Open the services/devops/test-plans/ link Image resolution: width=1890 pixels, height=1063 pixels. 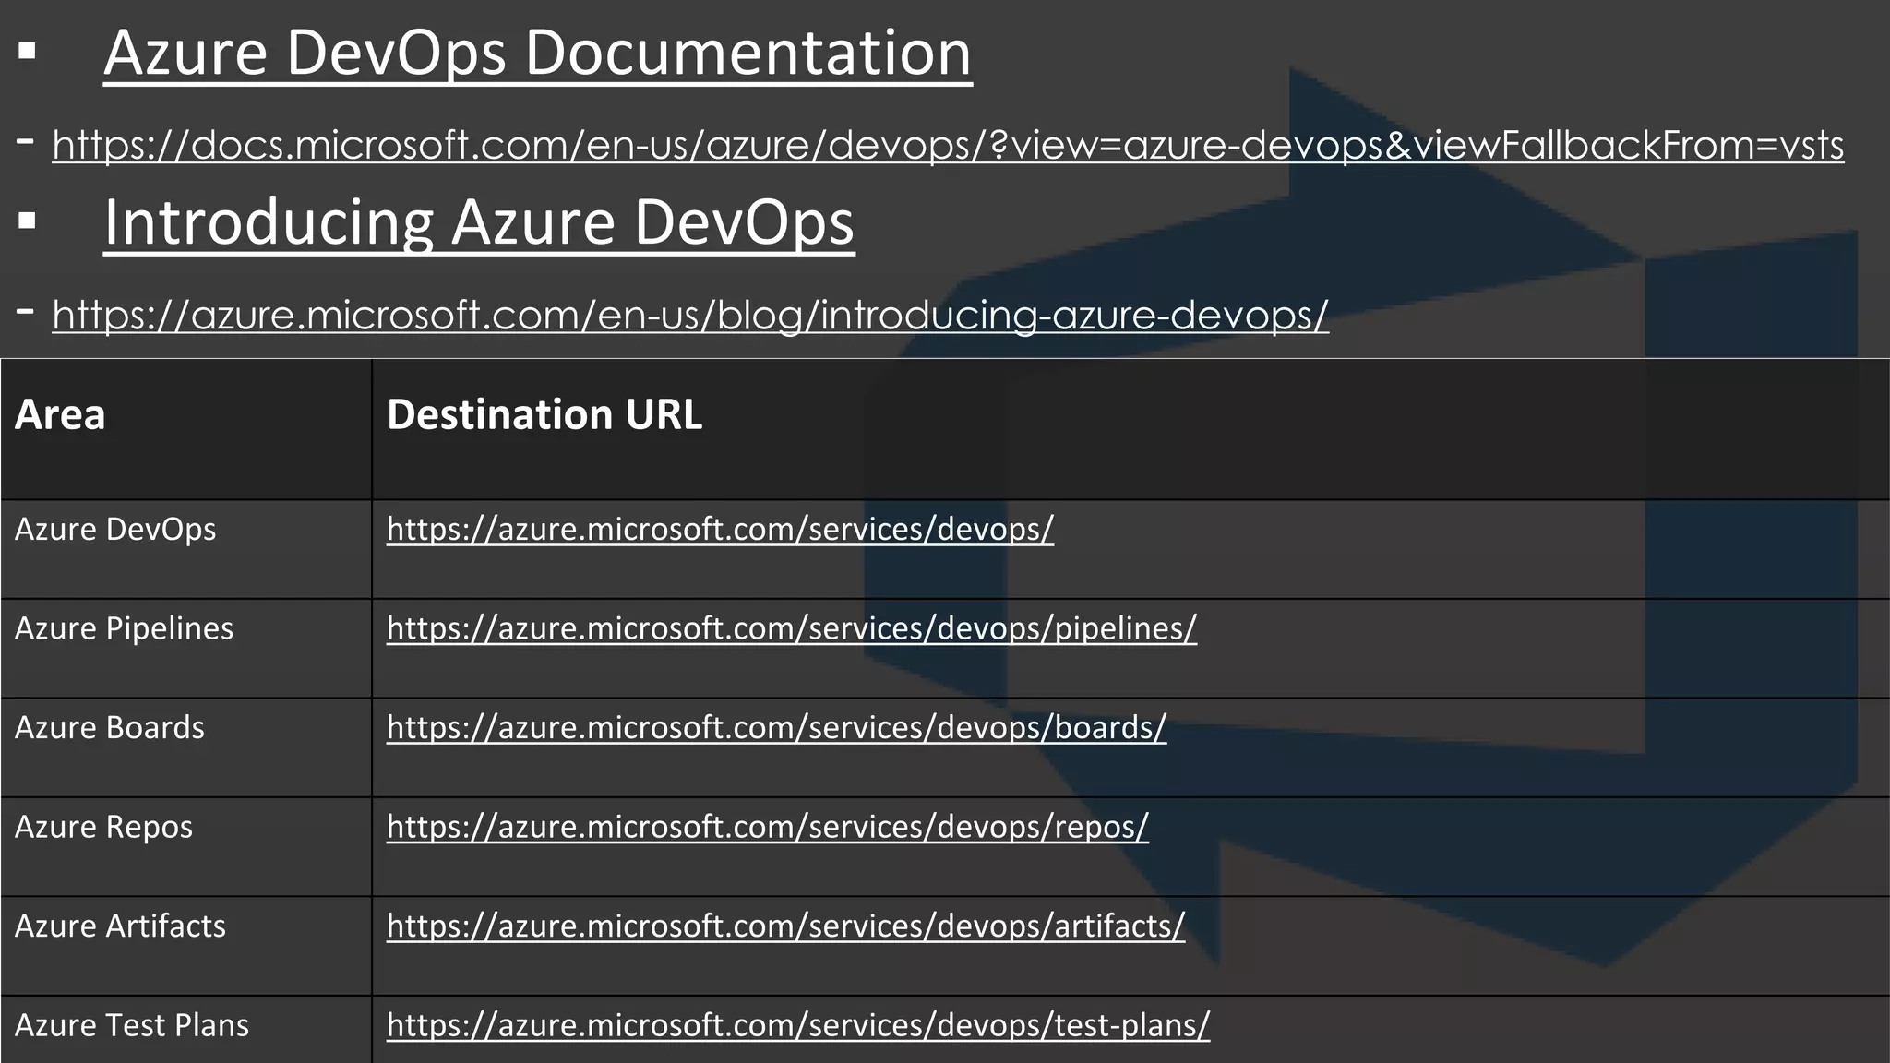point(798,1025)
